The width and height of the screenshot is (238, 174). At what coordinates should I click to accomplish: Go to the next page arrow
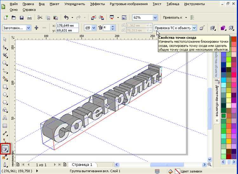(x=55, y=164)
